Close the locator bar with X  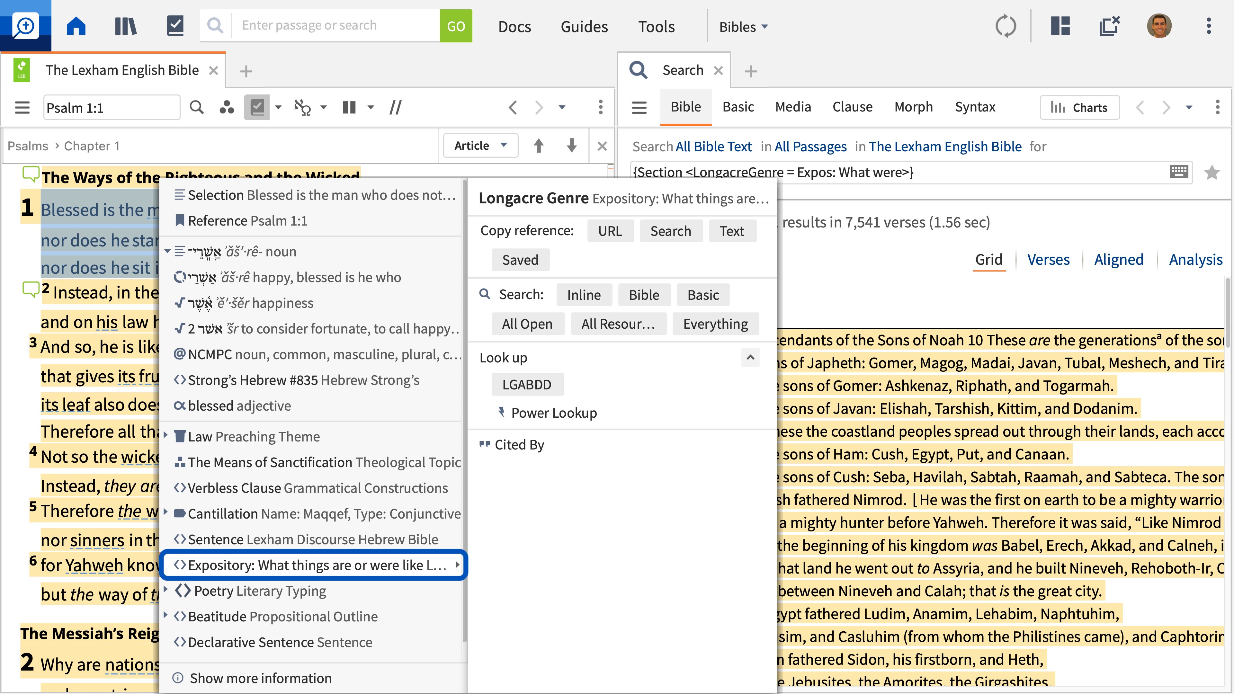[602, 146]
